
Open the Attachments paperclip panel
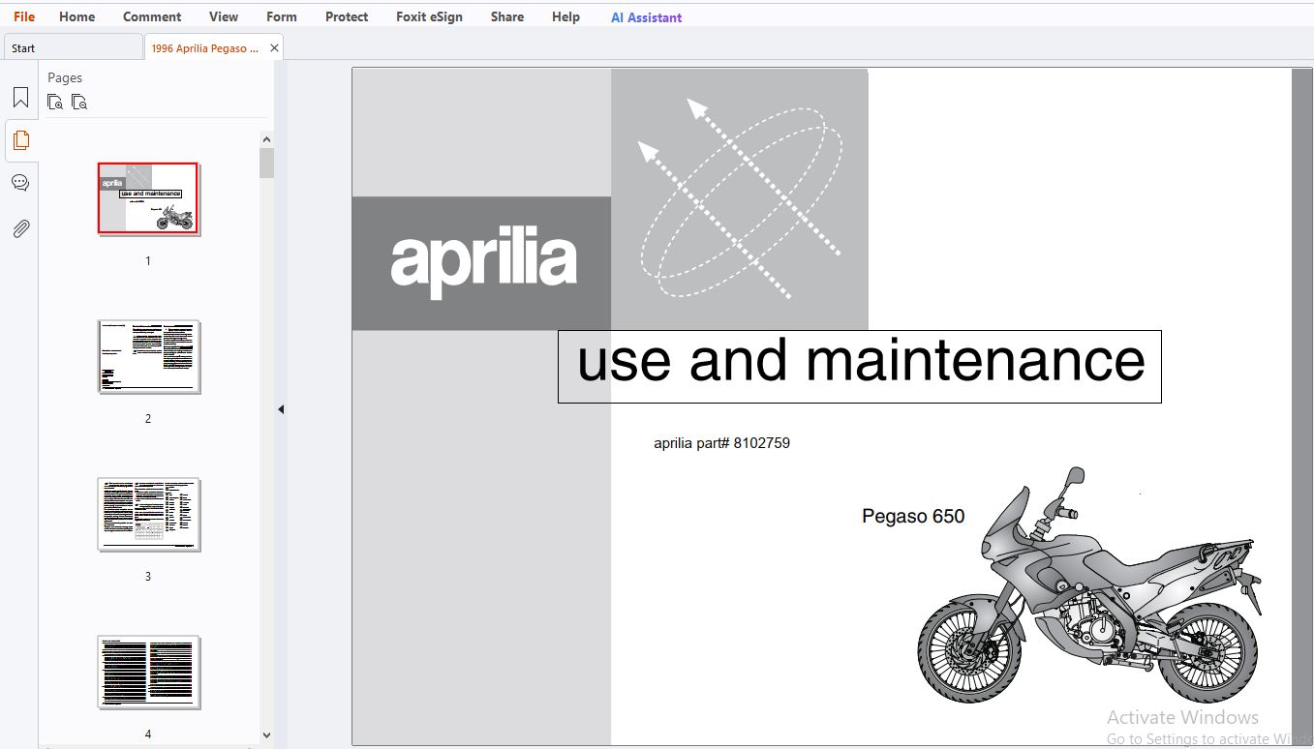pos(20,228)
